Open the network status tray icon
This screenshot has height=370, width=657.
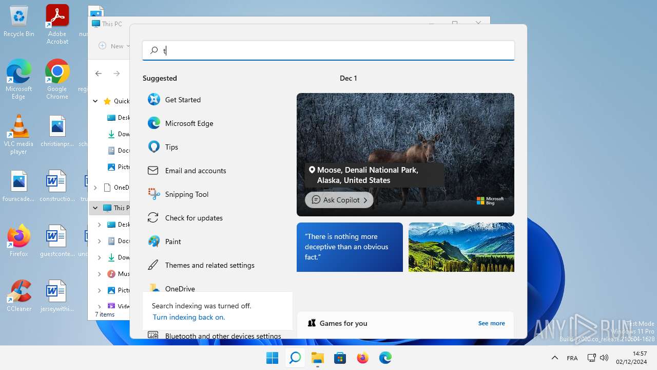pos(591,358)
